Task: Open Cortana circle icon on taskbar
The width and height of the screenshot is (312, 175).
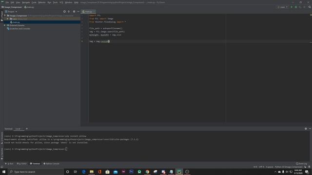Action: (67, 172)
